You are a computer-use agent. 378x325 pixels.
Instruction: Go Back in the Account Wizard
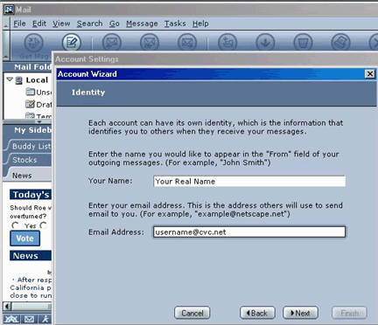257,313
